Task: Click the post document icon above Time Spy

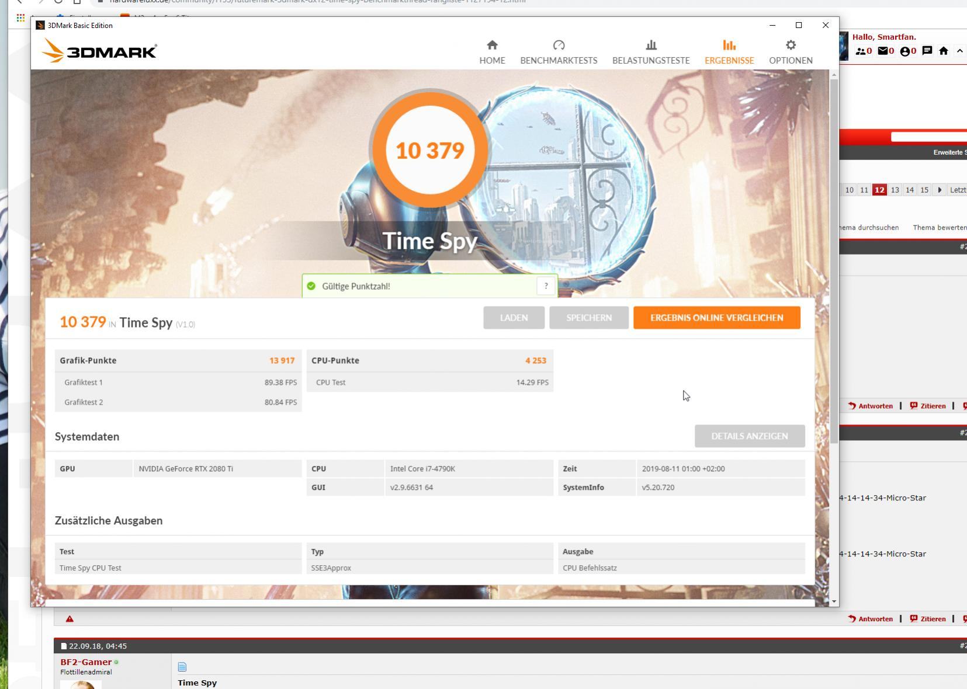Action: coord(182,667)
